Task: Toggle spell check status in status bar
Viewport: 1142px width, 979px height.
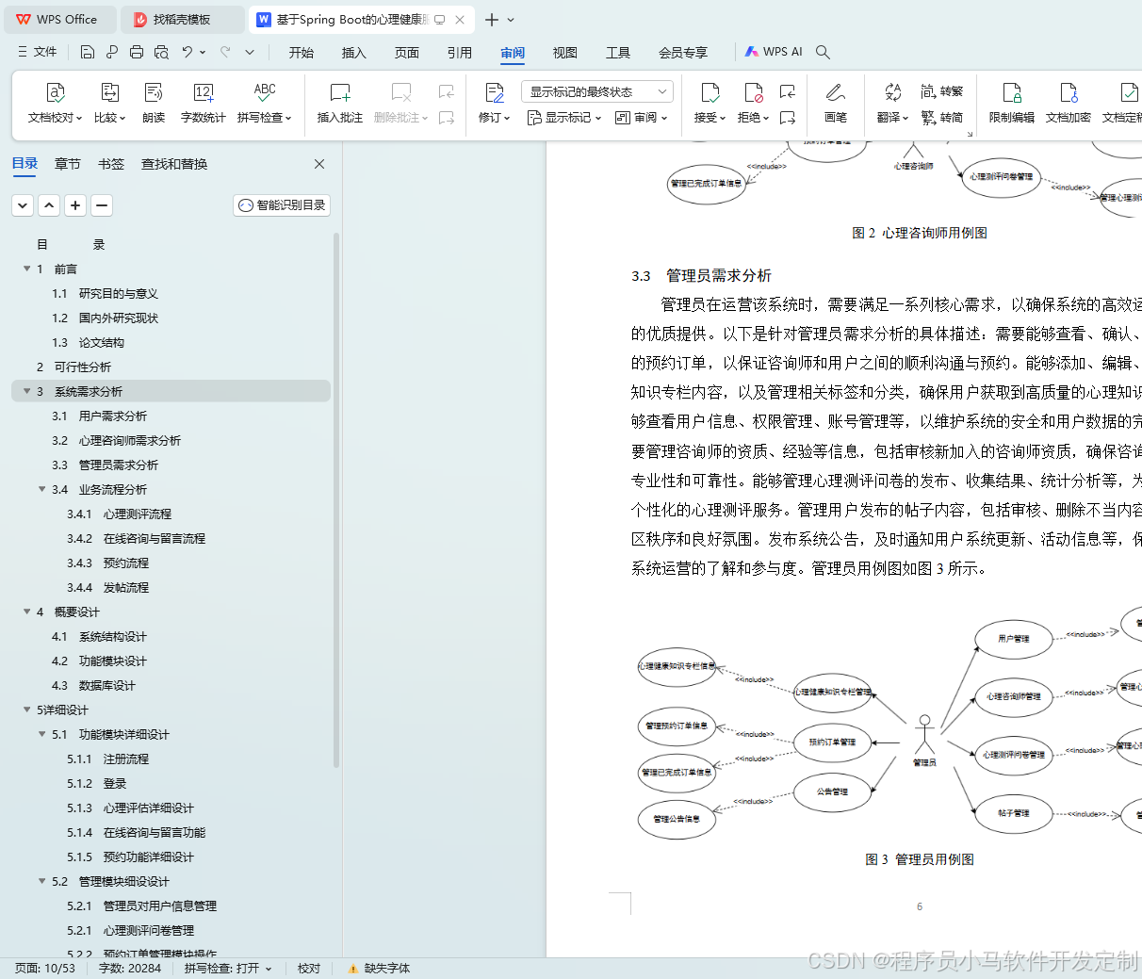Action: tap(227, 968)
